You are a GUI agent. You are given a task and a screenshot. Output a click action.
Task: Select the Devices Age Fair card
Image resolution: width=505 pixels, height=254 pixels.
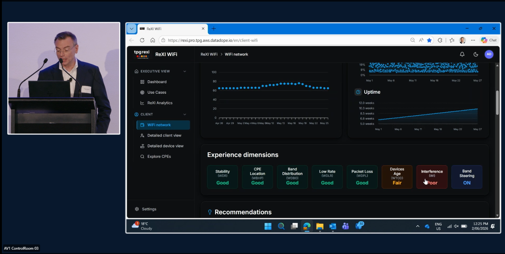tap(397, 177)
